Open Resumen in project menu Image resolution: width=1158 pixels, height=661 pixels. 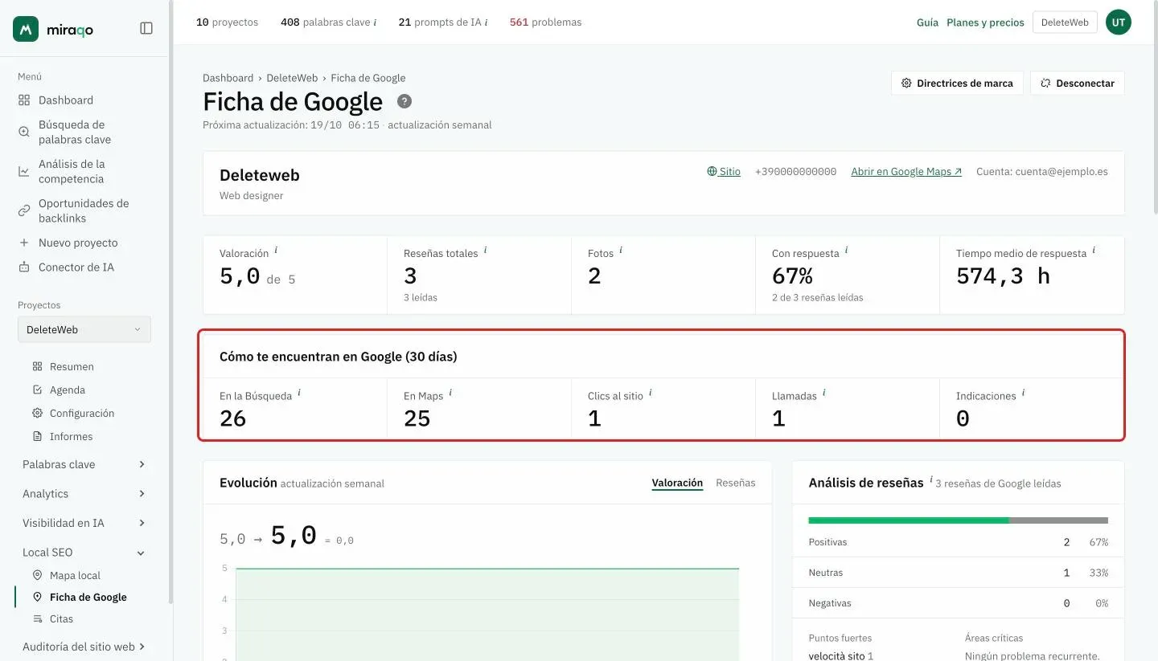(x=72, y=367)
